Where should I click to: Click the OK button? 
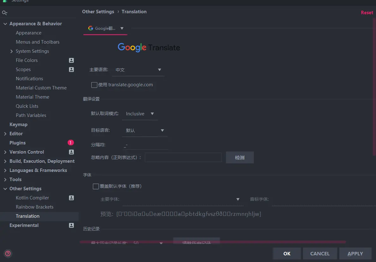pyautogui.click(x=287, y=253)
